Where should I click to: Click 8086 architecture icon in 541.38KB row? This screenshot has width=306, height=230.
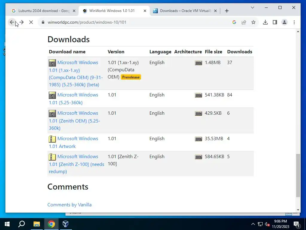pyautogui.click(x=198, y=95)
